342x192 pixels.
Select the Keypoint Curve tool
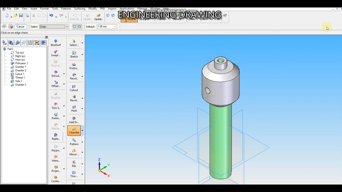pyautogui.click(x=56, y=148)
